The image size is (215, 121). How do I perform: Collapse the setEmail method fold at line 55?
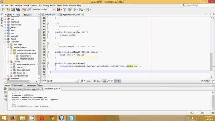(x=48, y=52)
